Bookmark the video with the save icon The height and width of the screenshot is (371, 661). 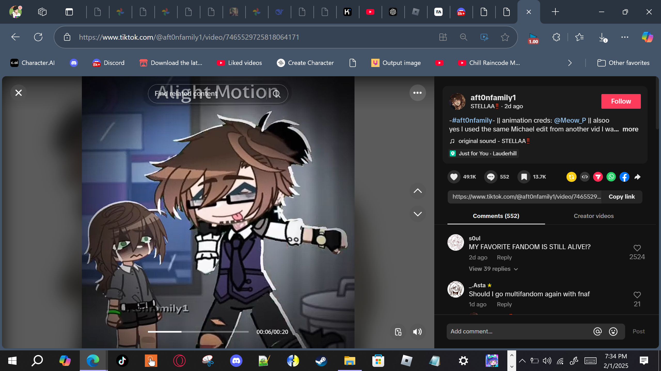(524, 177)
